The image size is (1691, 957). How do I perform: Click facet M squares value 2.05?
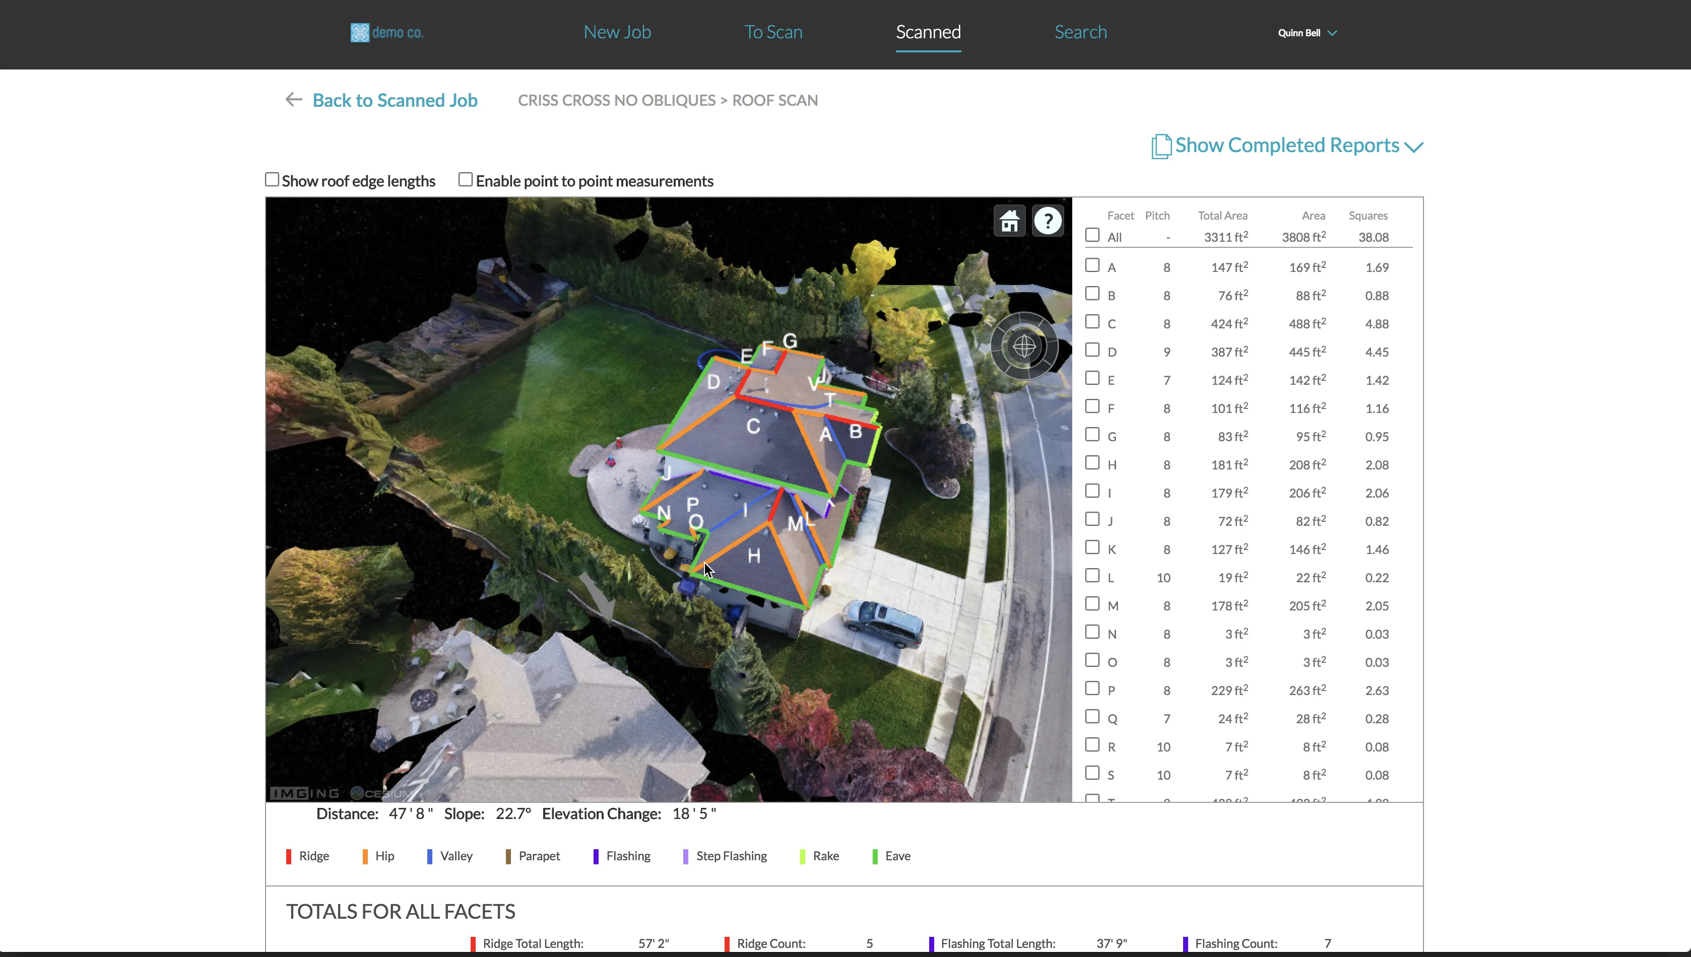click(1377, 606)
